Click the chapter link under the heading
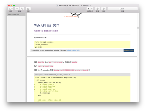Screen dimensions: 146x112 click(x=46, y=31)
